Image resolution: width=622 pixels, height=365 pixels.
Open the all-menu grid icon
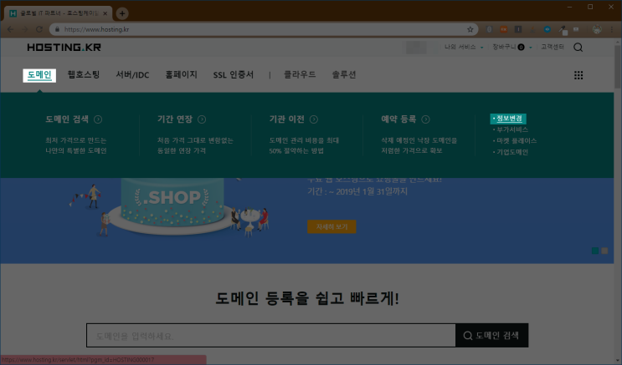click(578, 75)
